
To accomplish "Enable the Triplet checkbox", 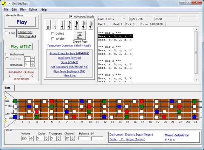I will [x=53, y=39].
